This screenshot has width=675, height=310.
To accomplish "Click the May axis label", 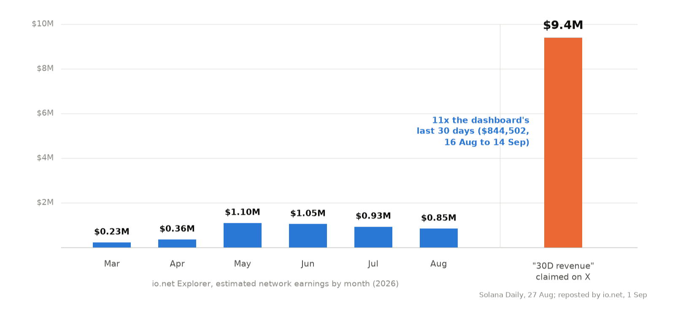I will click(x=243, y=264).
